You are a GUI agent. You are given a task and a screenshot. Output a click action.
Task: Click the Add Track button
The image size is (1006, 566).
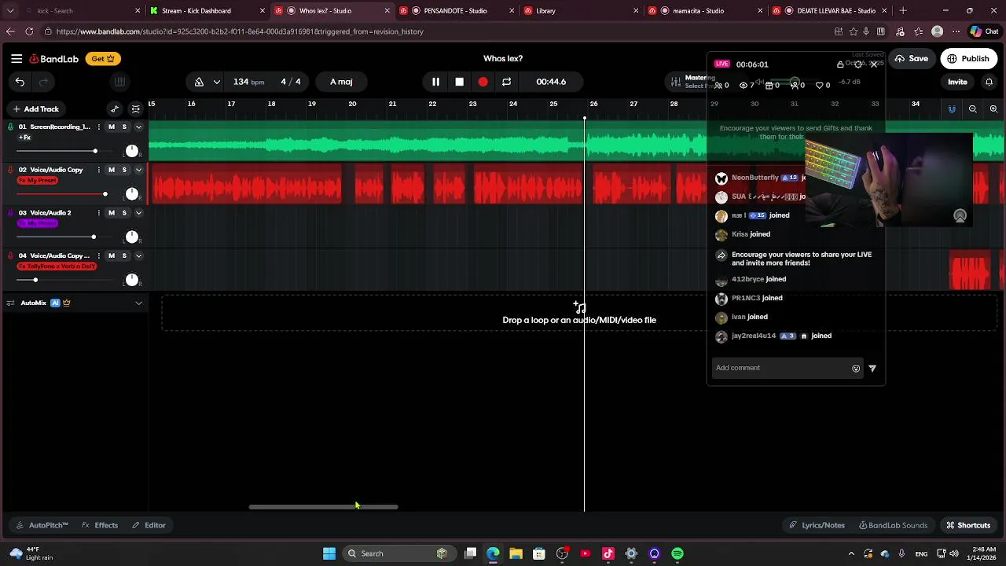[x=35, y=109]
